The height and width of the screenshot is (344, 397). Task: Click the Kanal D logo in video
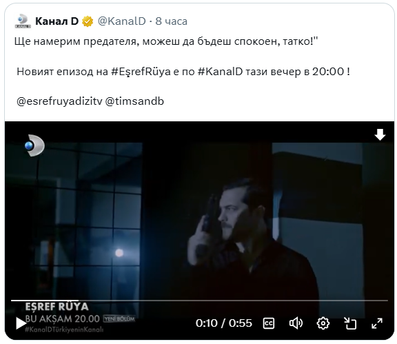(34, 145)
